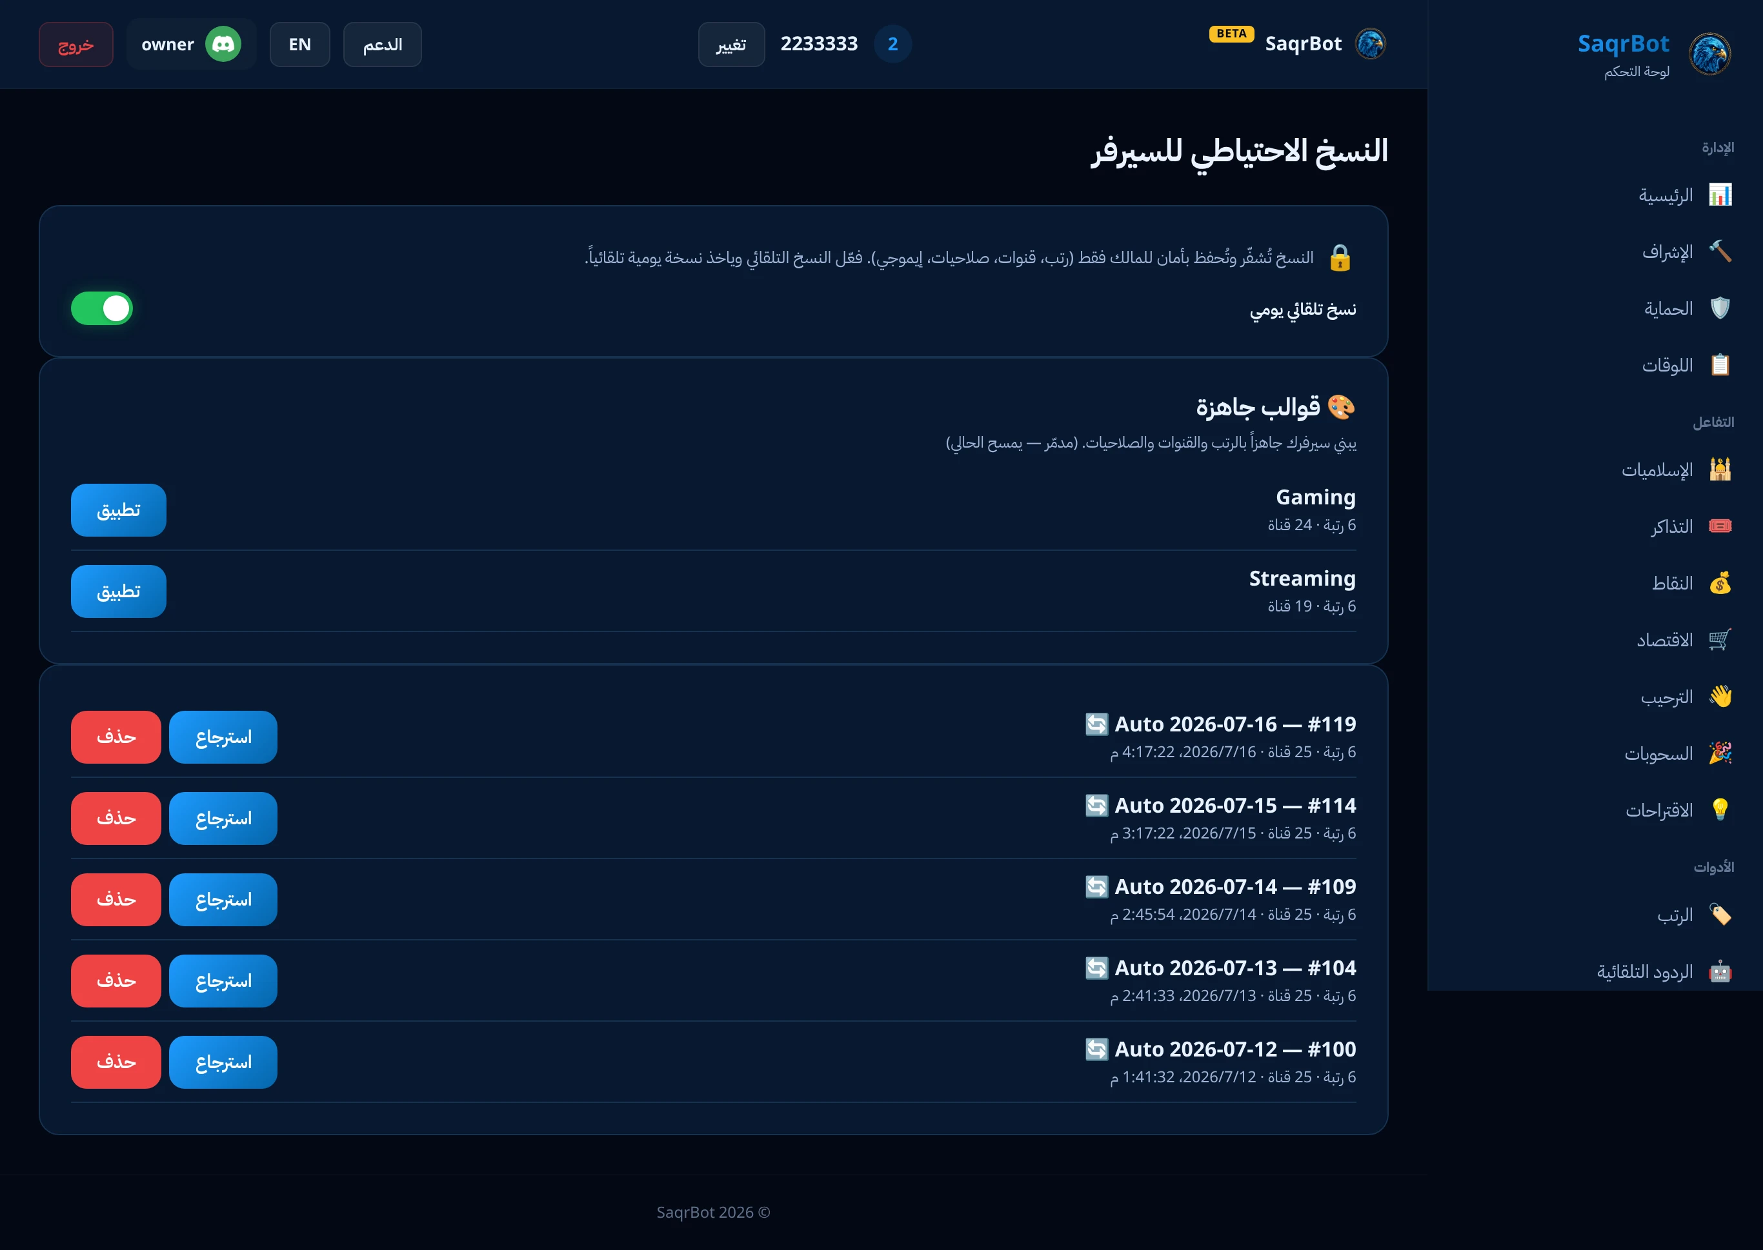Image resolution: width=1763 pixels, height=1250 pixels.
Task: Open the الدعم support button
Action: 383,45
